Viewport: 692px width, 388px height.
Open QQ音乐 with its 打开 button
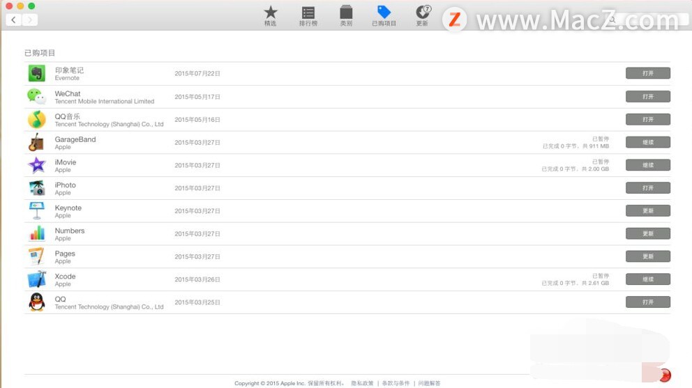point(648,119)
